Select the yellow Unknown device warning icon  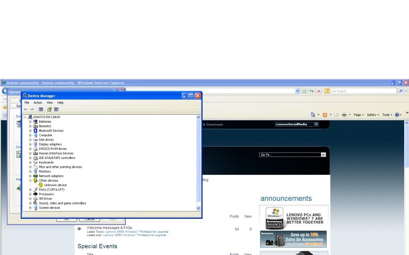(41, 185)
